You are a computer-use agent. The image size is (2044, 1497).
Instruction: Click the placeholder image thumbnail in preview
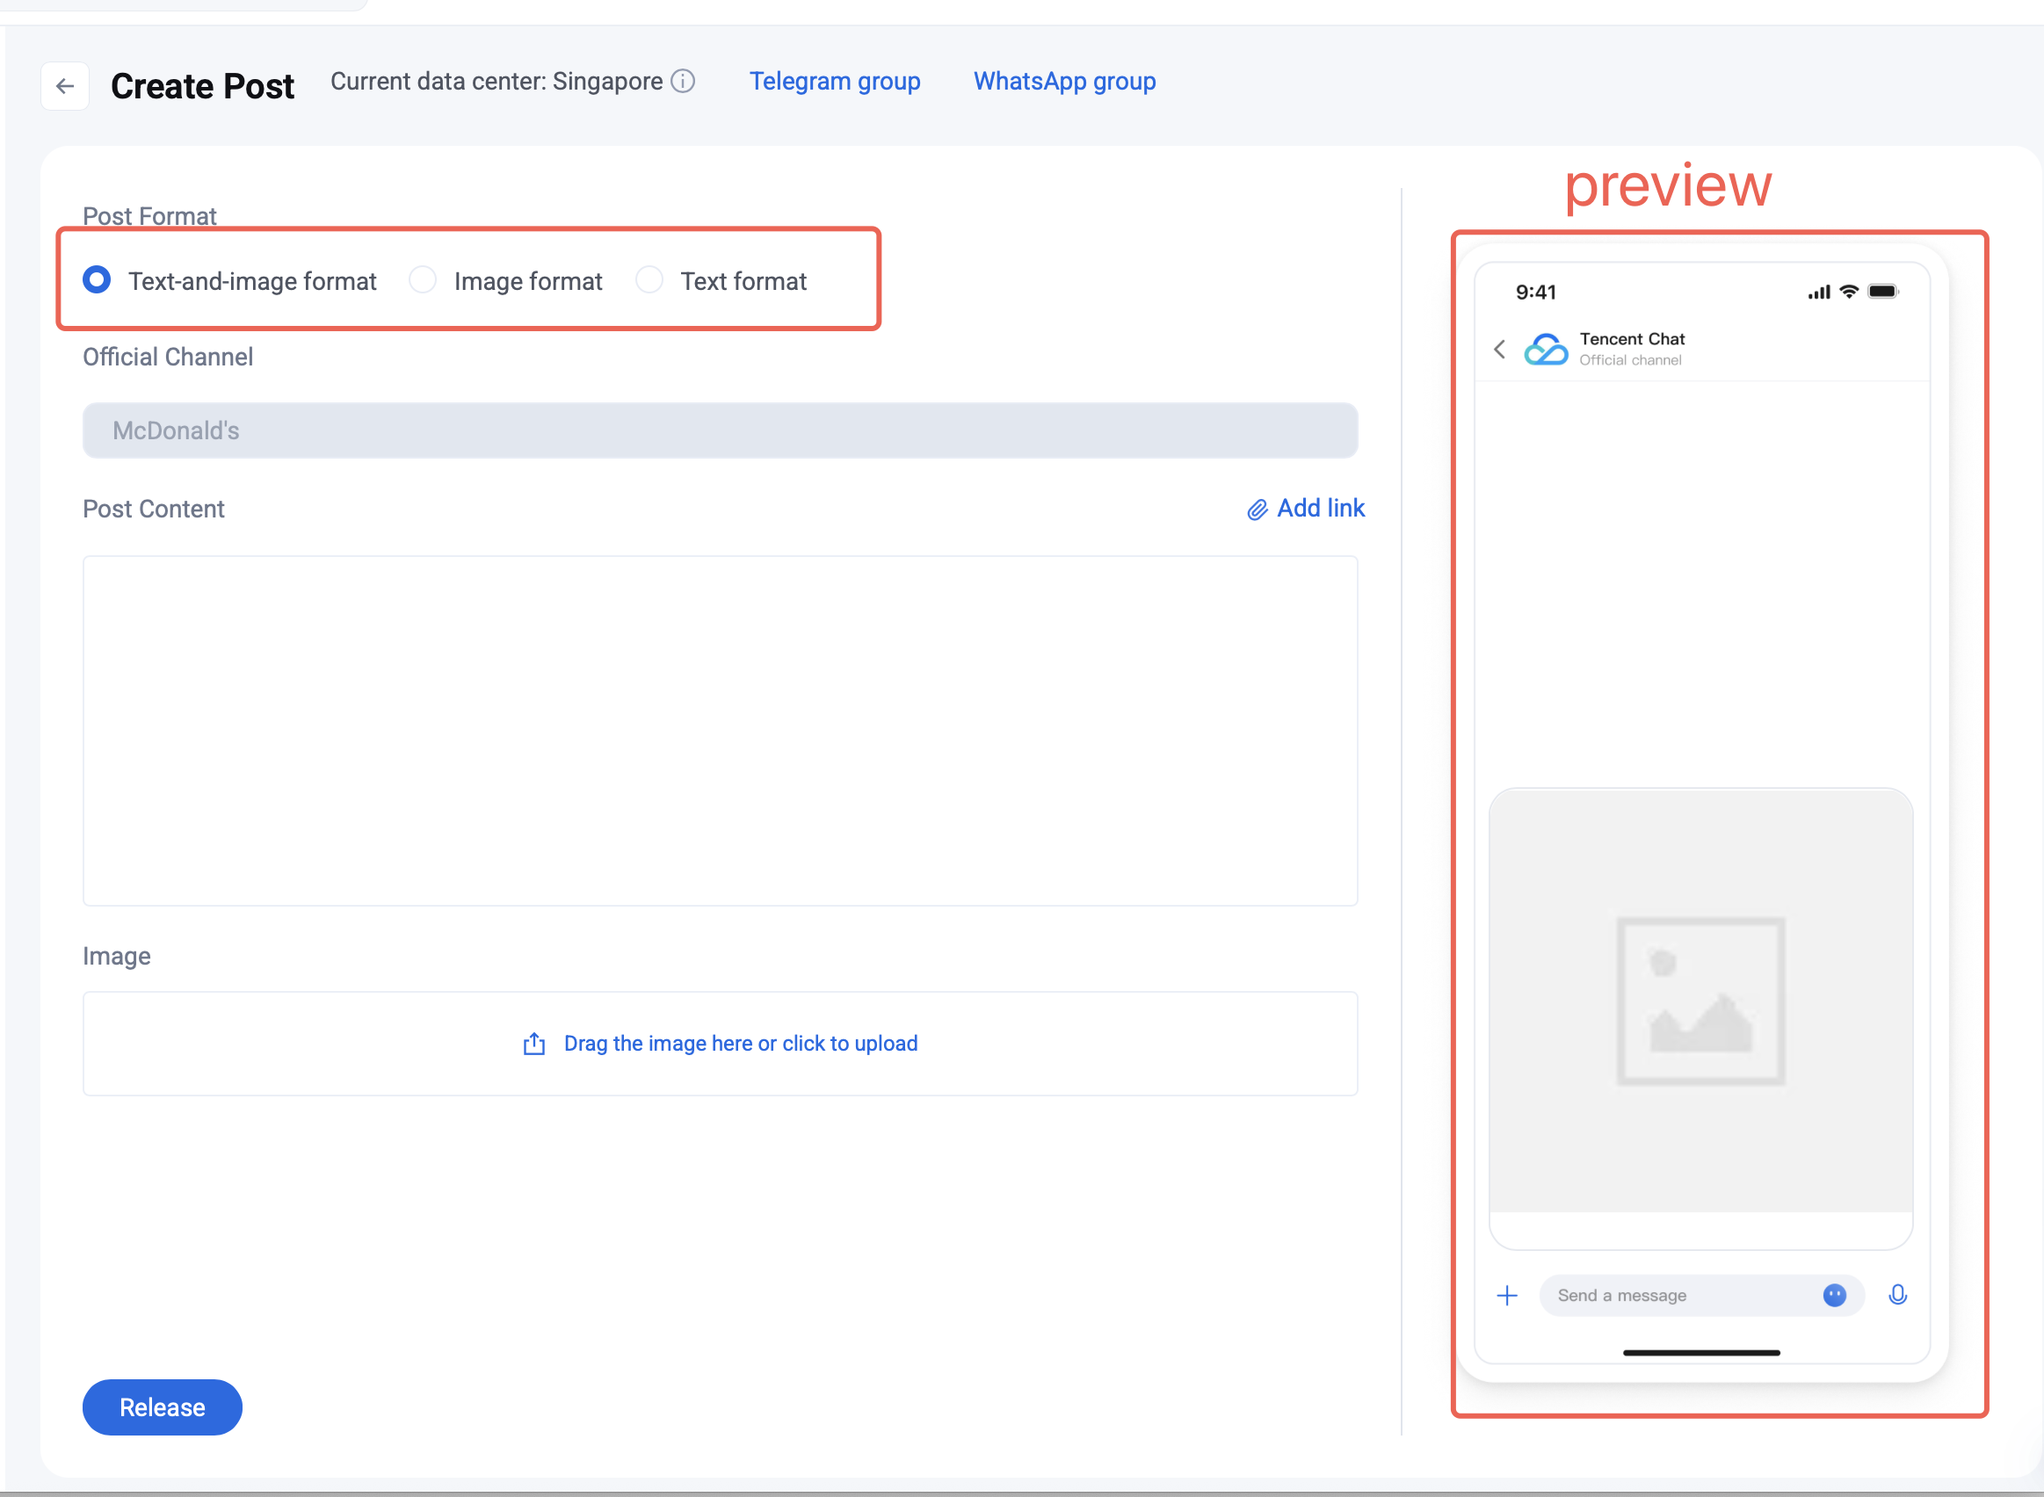pyautogui.click(x=1700, y=1002)
